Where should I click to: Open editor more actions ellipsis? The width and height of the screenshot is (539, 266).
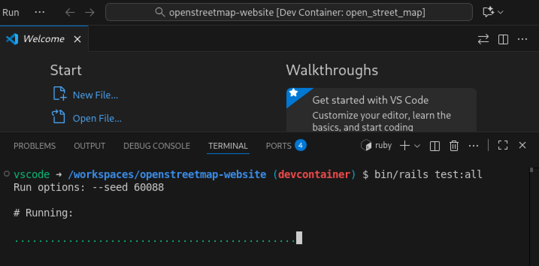(x=522, y=39)
